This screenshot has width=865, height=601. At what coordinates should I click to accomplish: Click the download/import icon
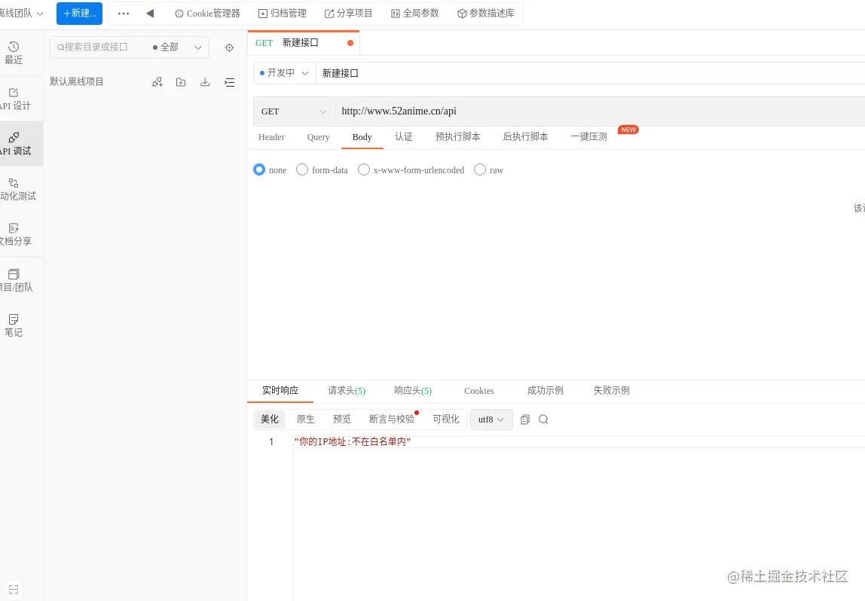[205, 82]
